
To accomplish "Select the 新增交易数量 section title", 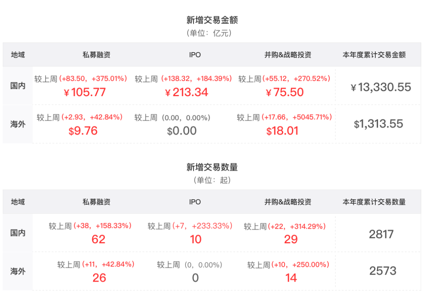I will tap(212, 167).
